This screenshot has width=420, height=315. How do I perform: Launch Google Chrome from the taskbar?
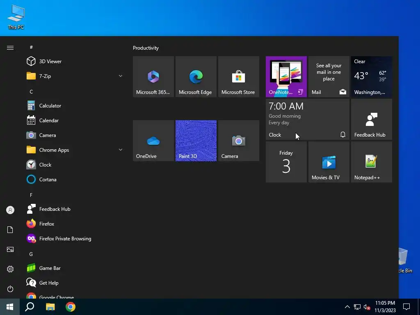[71, 307]
